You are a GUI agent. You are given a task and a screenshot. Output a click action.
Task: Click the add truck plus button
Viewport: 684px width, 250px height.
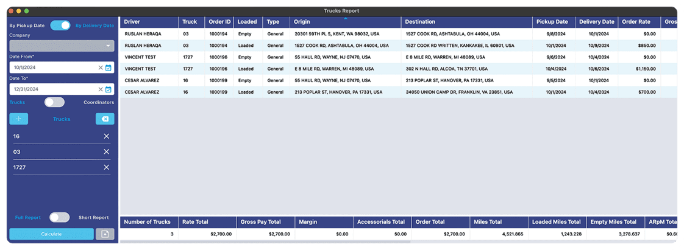click(19, 119)
